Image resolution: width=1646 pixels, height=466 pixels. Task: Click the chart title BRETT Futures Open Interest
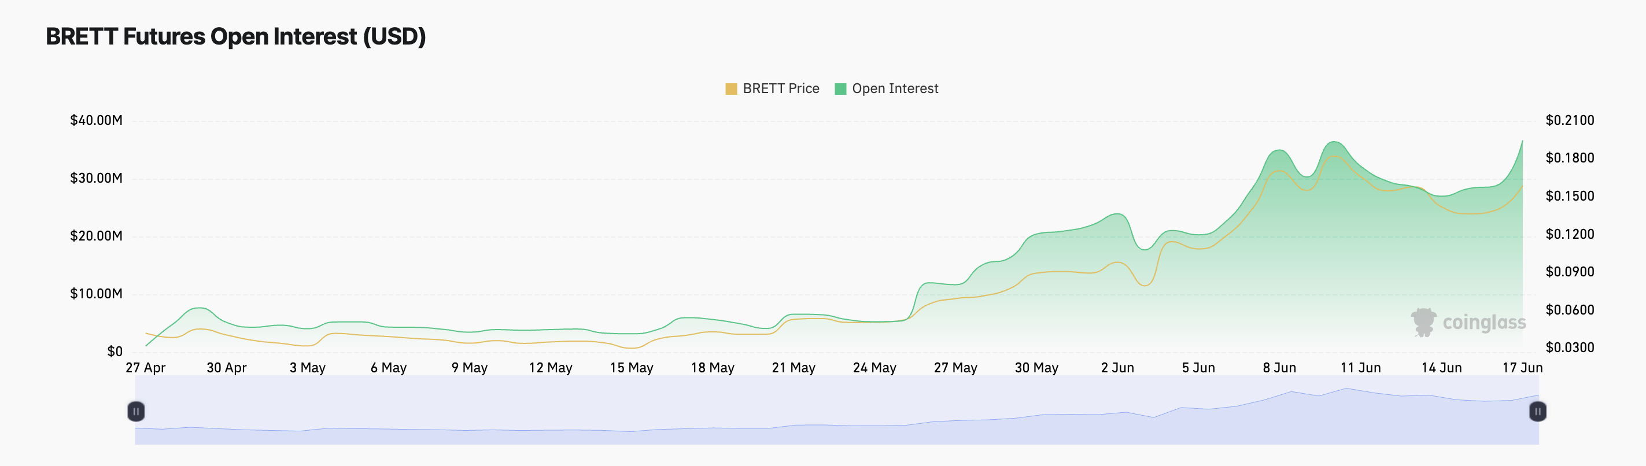point(236,36)
